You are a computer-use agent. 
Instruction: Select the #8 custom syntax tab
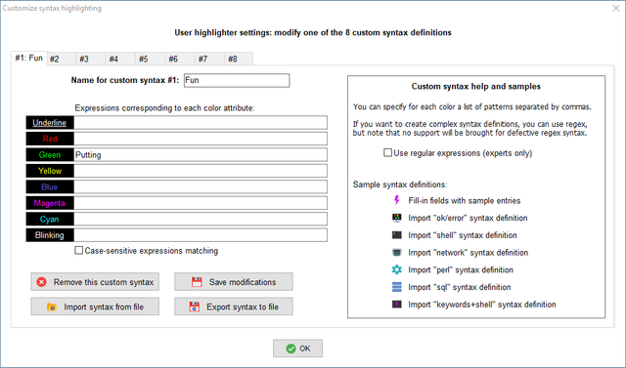239,59
